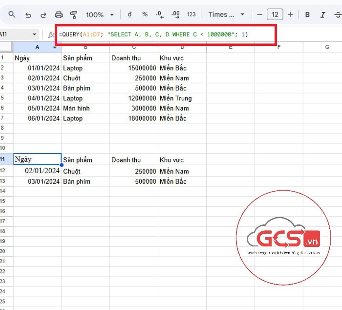Image resolution: width=342 pixels, height=310 pixels.
Task: Open the Times font family dropdown
Action: [x=227, y=15]
